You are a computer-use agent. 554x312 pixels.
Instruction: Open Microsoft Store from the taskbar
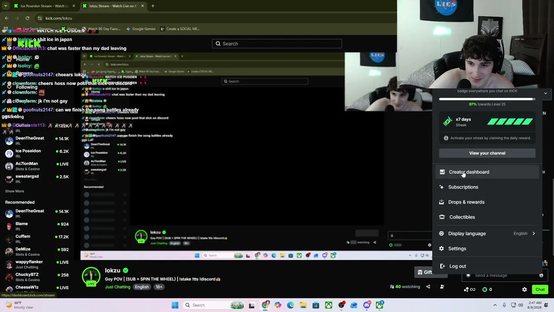[x=316, y=305]
